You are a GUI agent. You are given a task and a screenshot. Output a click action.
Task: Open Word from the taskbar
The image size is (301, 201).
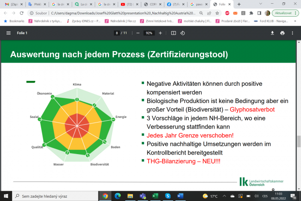180,196
